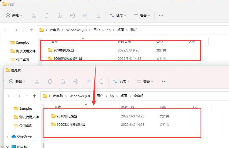The width and height of the screenshot is (229, 148).
Task: Go forward in 测试 window navigation
Action: pyautogui.click(x=15, y=30)
